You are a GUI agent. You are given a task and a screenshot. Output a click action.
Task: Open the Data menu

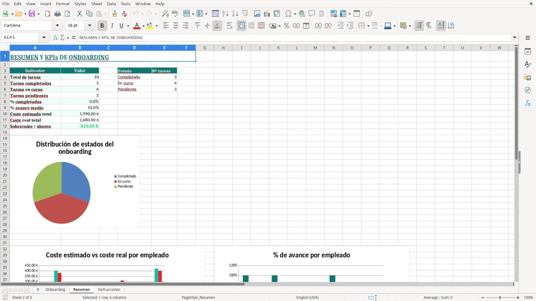[111, 4]
